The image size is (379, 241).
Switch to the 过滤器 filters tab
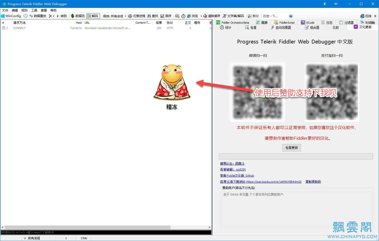(x=347, y=22)
